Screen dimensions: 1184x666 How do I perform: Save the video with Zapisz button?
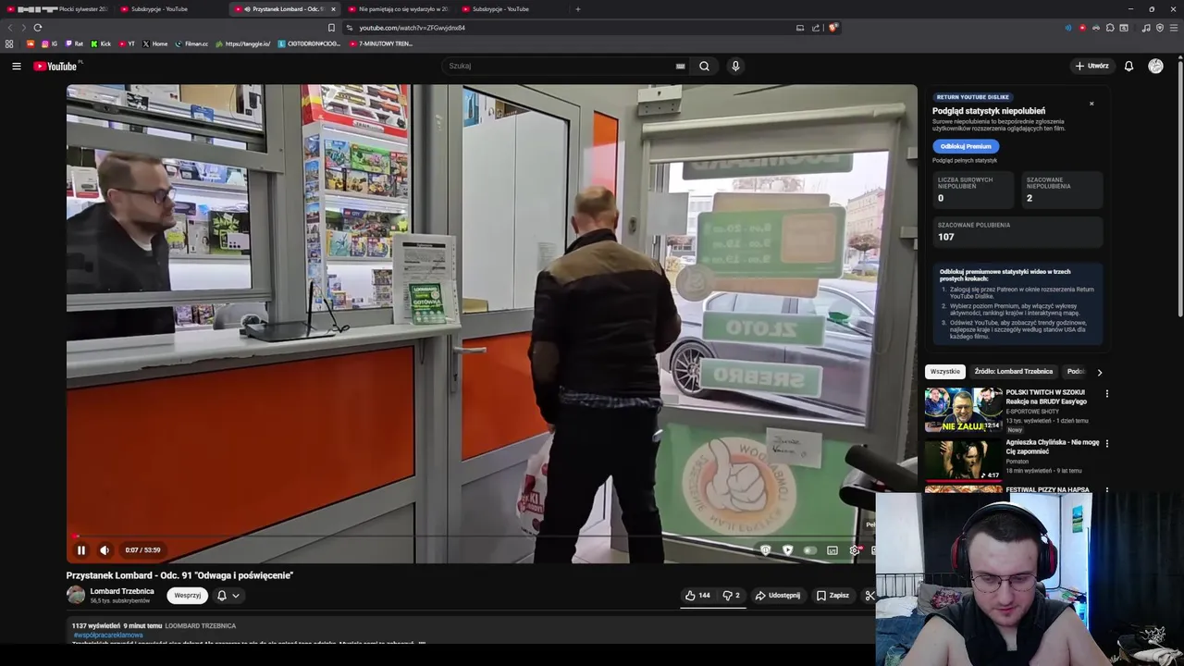(832, 596)
